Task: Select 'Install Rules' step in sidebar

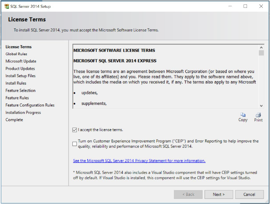Action: point(16,83)
